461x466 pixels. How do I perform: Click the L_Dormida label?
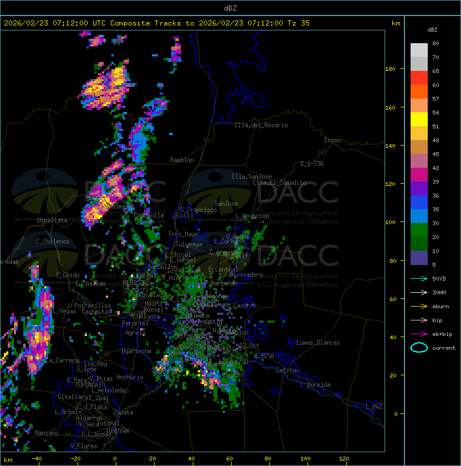[x=315, y=385]
